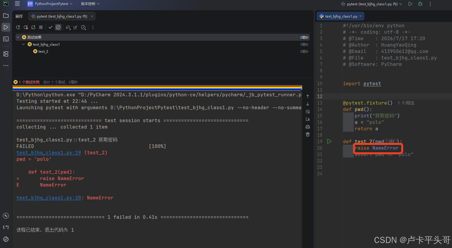The width and height of the screenshot is (452, 248).
Task: Show more tool windows via sidebar ellipsis
Action: pos(6,66)
